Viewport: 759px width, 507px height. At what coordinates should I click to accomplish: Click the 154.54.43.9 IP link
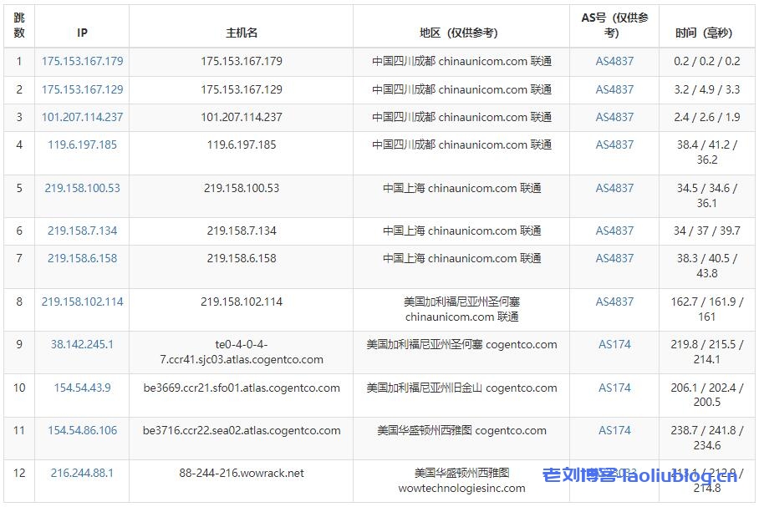[82, 388]
